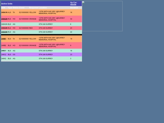Click duration 22 in 249A5N row

tap(71, 32)
